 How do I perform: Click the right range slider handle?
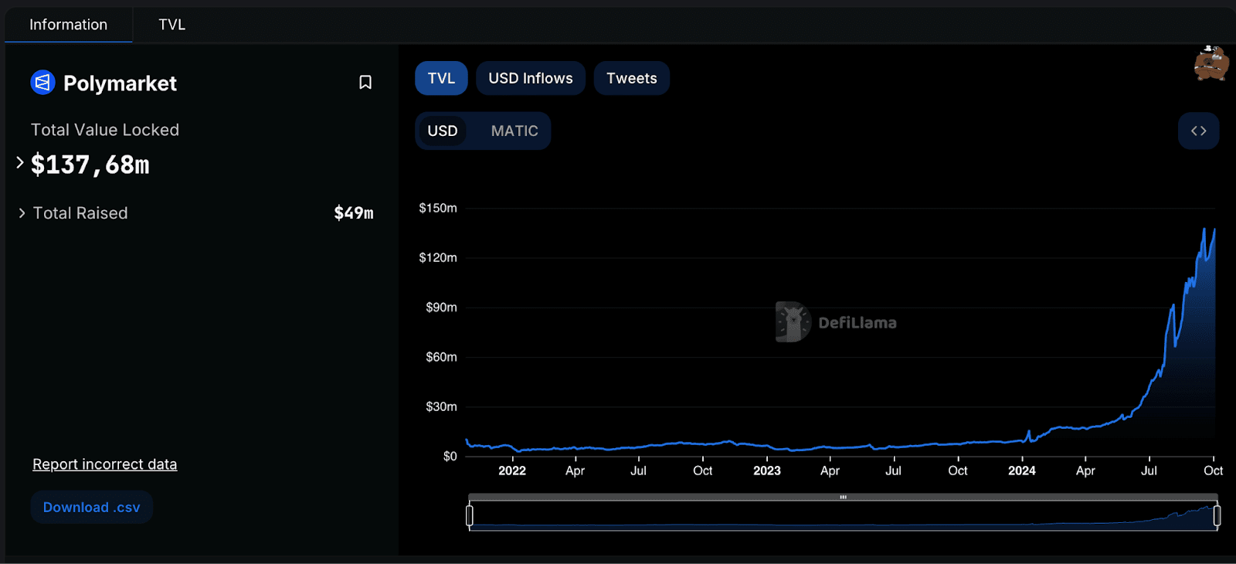[x=1217, y=515]
